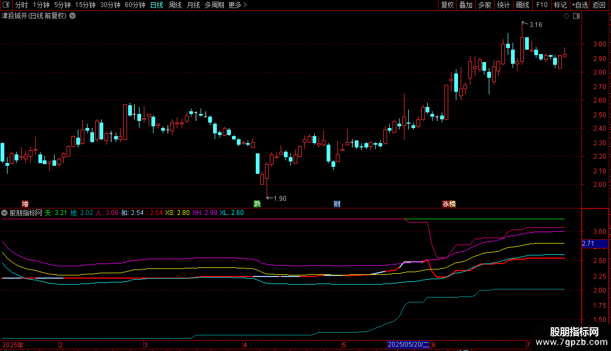Viewport: 611px width, 351px height.
Task: Click the 2.71 price label on the axis
Action: (x=588, y=244)
